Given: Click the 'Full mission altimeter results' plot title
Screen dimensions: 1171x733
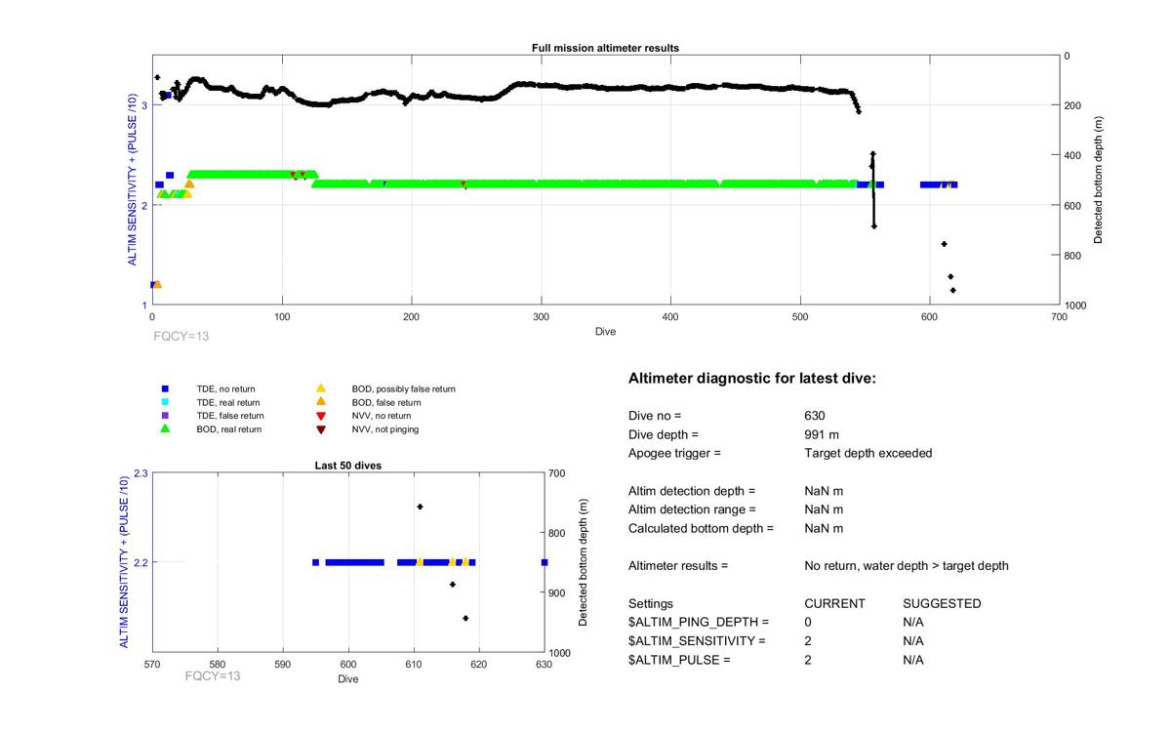Looking at the screenshot, I should 605,48.
